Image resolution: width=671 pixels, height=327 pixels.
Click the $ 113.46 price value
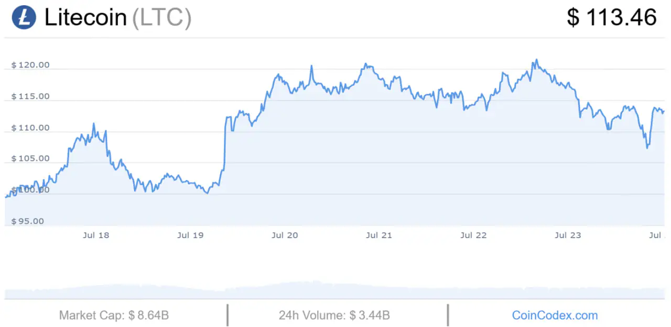612,17
